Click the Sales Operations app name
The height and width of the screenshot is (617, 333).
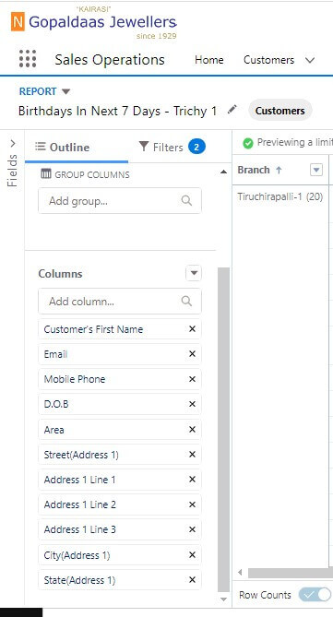click(x=110, y=60)
